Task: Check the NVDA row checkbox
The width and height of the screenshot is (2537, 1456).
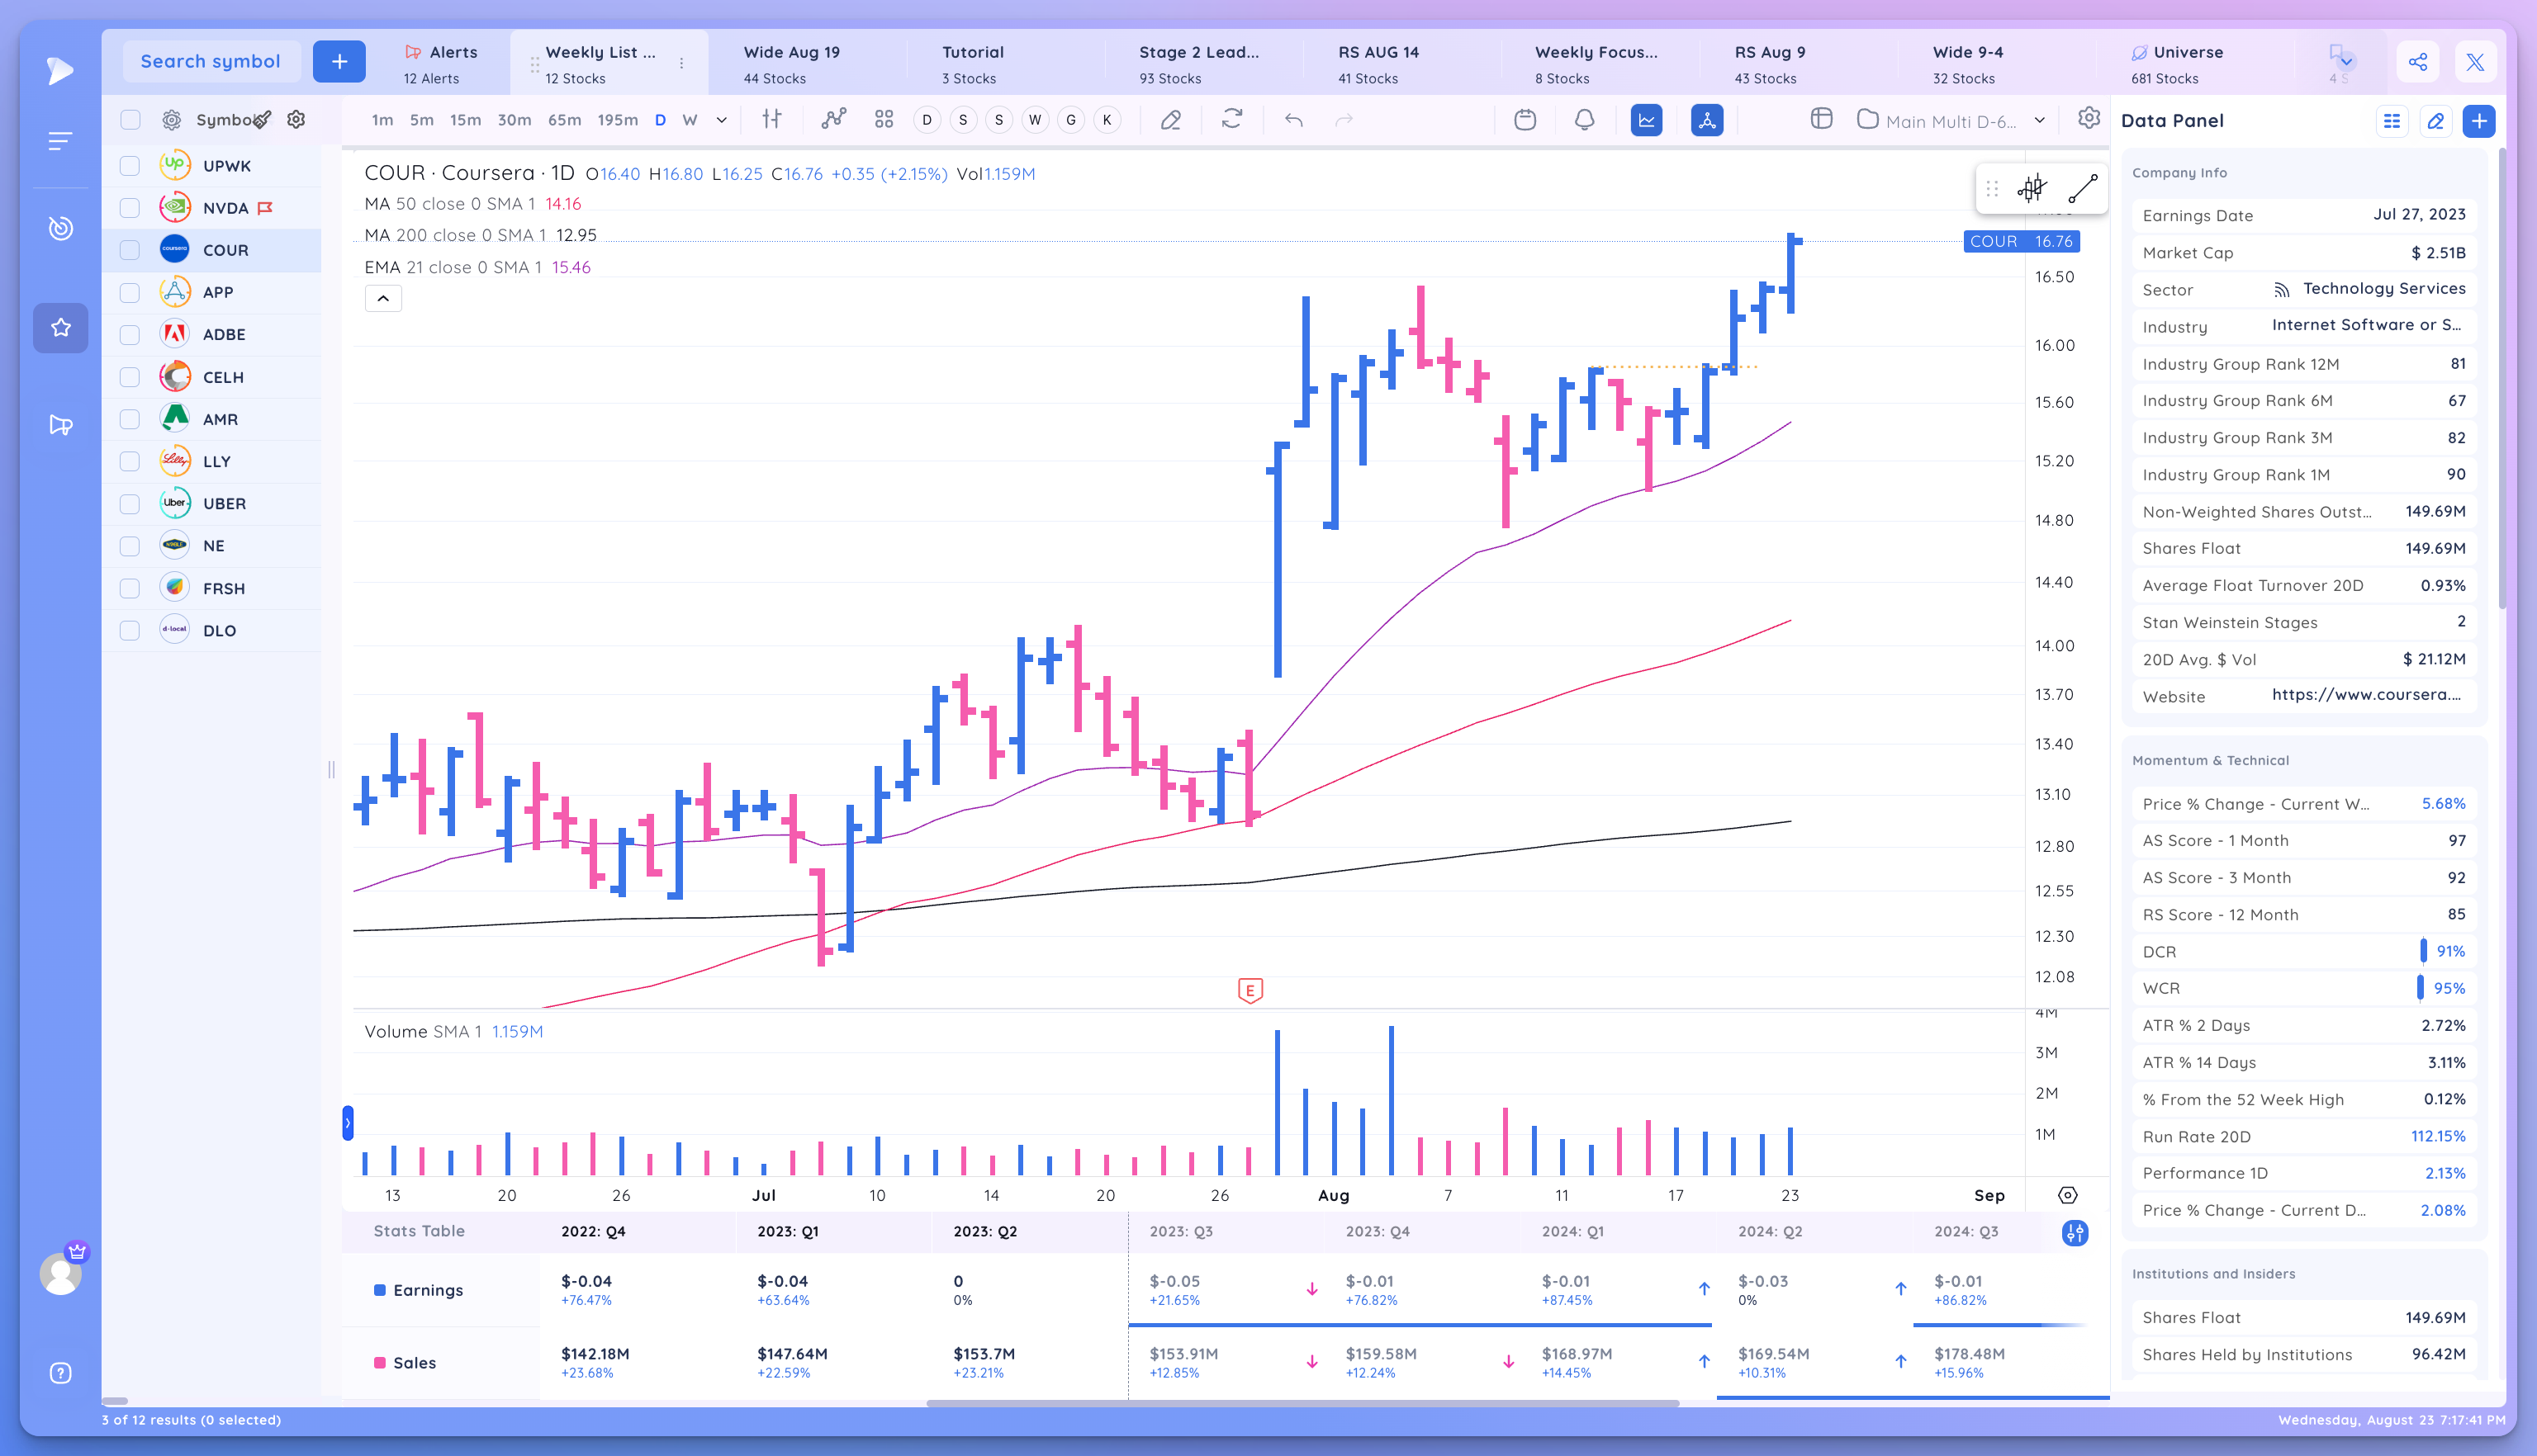Action: (130, 208)
